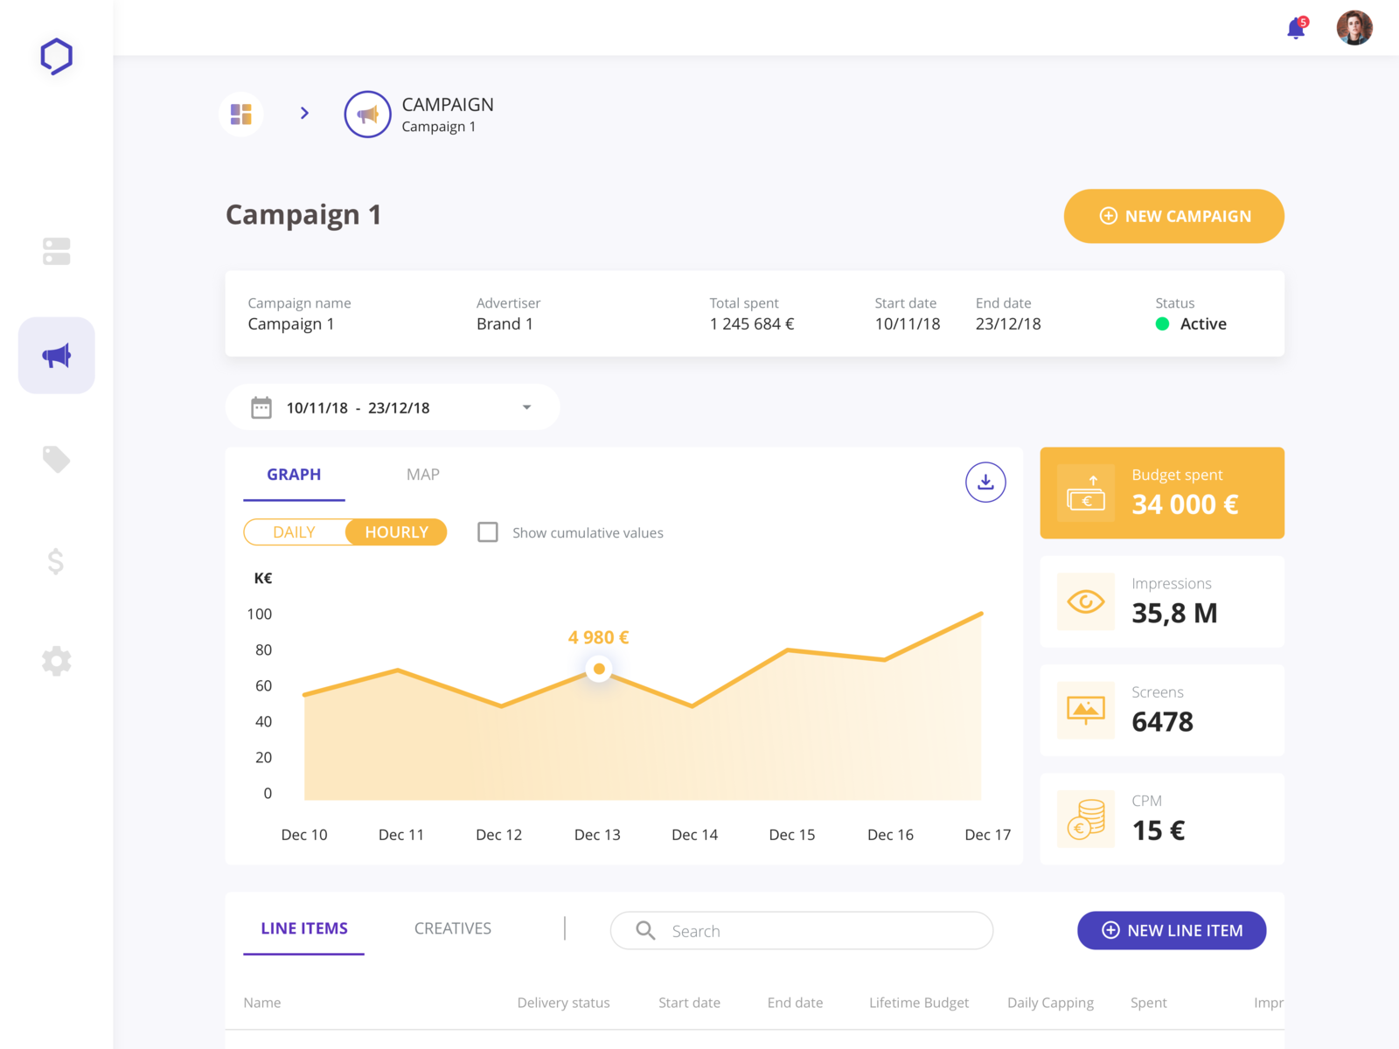Open the billing dollar sidebar icon
1399x1049 pixels.
[x=56, y=561]
